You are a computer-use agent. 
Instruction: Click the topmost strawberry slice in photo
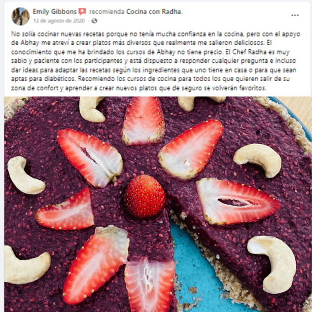click(144, 121)
